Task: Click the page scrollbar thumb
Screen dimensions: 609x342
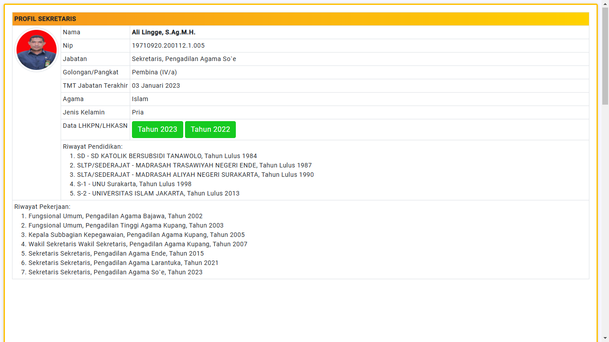Action: click(x=605, y=56)
